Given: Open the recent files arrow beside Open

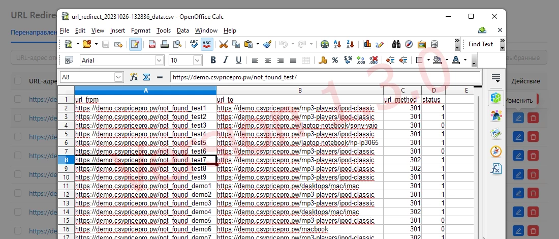Looking at the screenshot, I should coord(96,44).
